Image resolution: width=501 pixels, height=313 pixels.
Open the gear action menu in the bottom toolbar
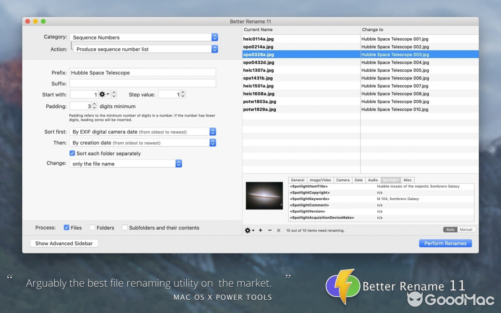click(x=249, y=230)
